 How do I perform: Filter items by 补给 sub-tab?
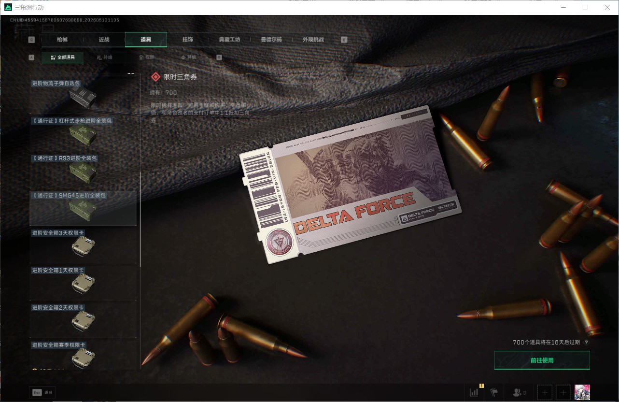tap(104, 57)
